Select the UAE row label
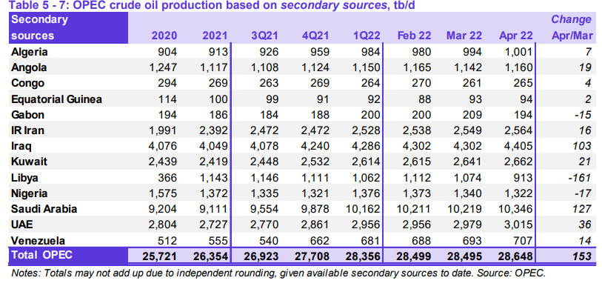 pyautogui.click(x=22, y=225)
